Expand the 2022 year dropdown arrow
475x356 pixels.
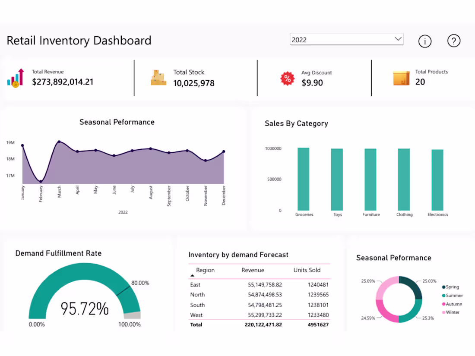pyautogui.click(x=398, y=39)
